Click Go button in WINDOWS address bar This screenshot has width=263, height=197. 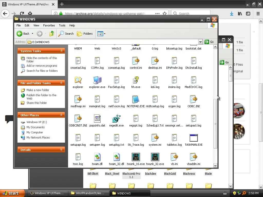[209, 42]
